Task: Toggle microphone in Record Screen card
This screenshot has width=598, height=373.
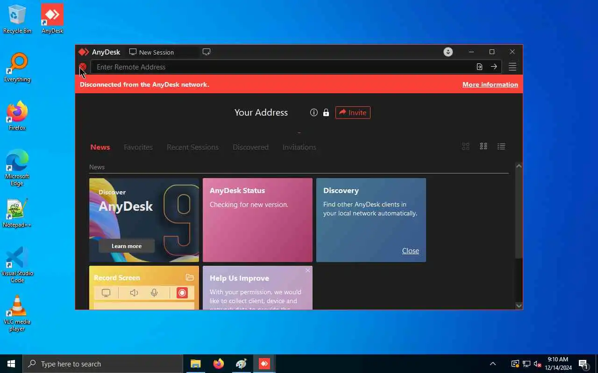Action: click(x=154, y=293)
